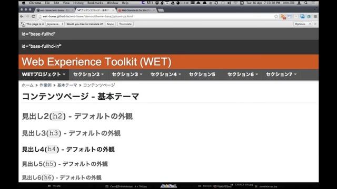The height and width of the screenshot is (189, 337).
Task: Open the View menu
Action: point(66,3)
